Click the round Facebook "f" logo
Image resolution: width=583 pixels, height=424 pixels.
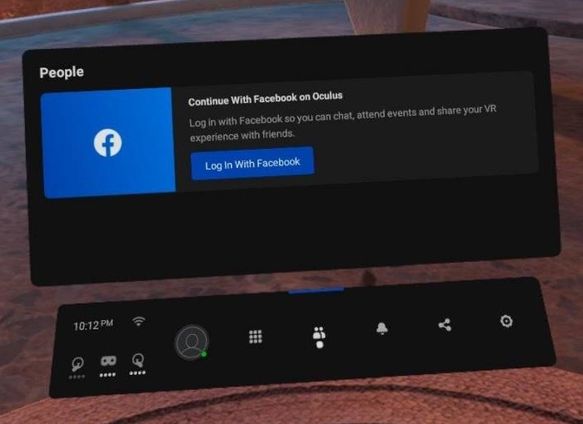[x=107, y=143]
